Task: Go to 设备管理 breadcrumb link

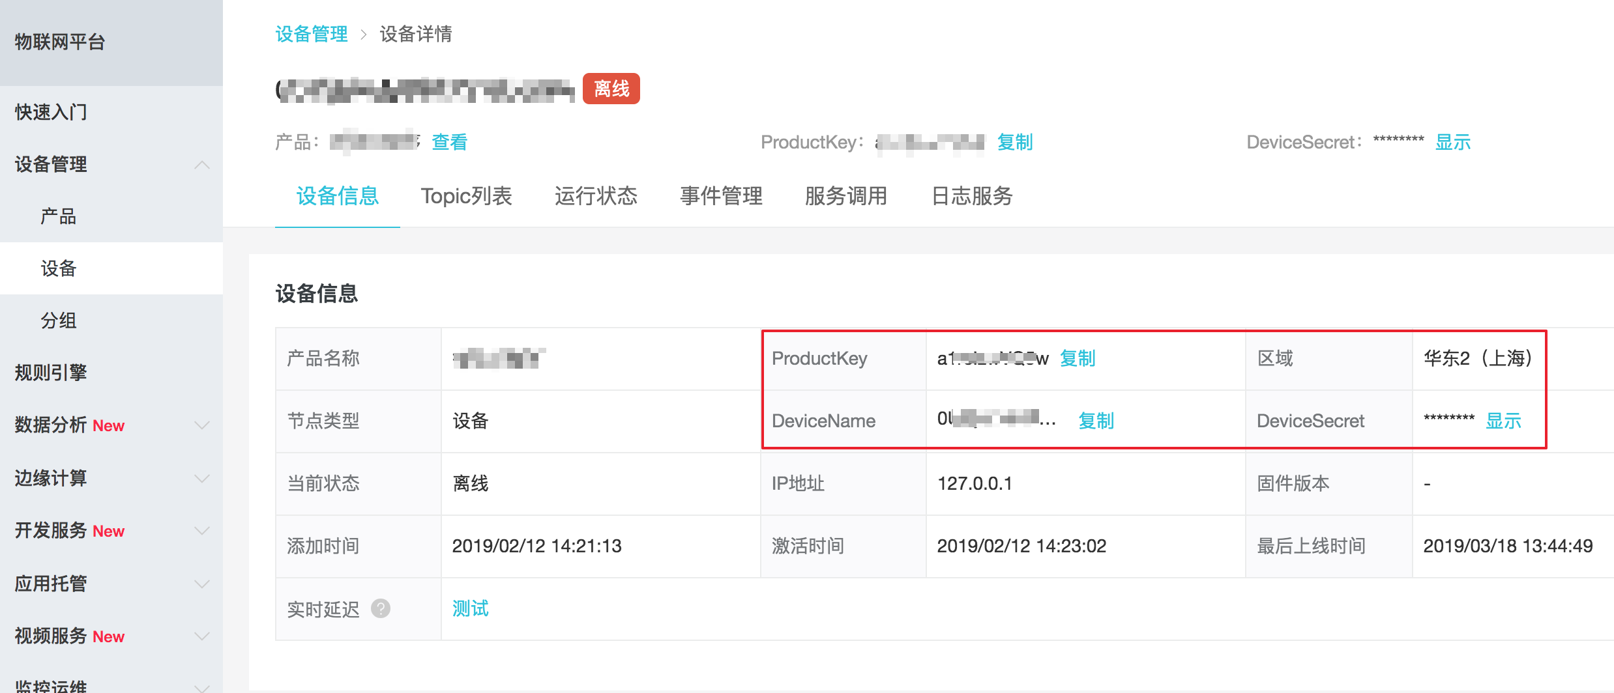Action: (x=312, y=34)
